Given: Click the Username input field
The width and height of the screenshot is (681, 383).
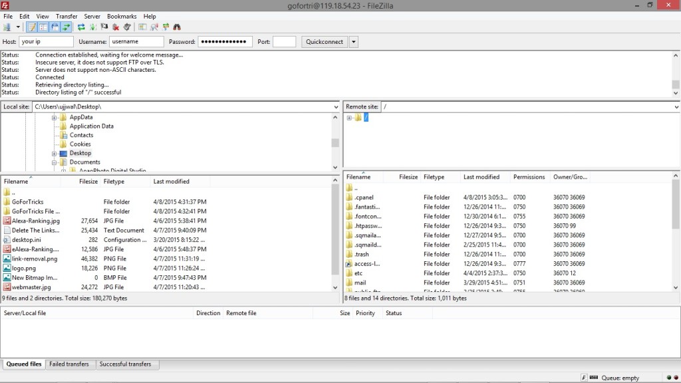Looking at the screenshot, I should point(136,42).
